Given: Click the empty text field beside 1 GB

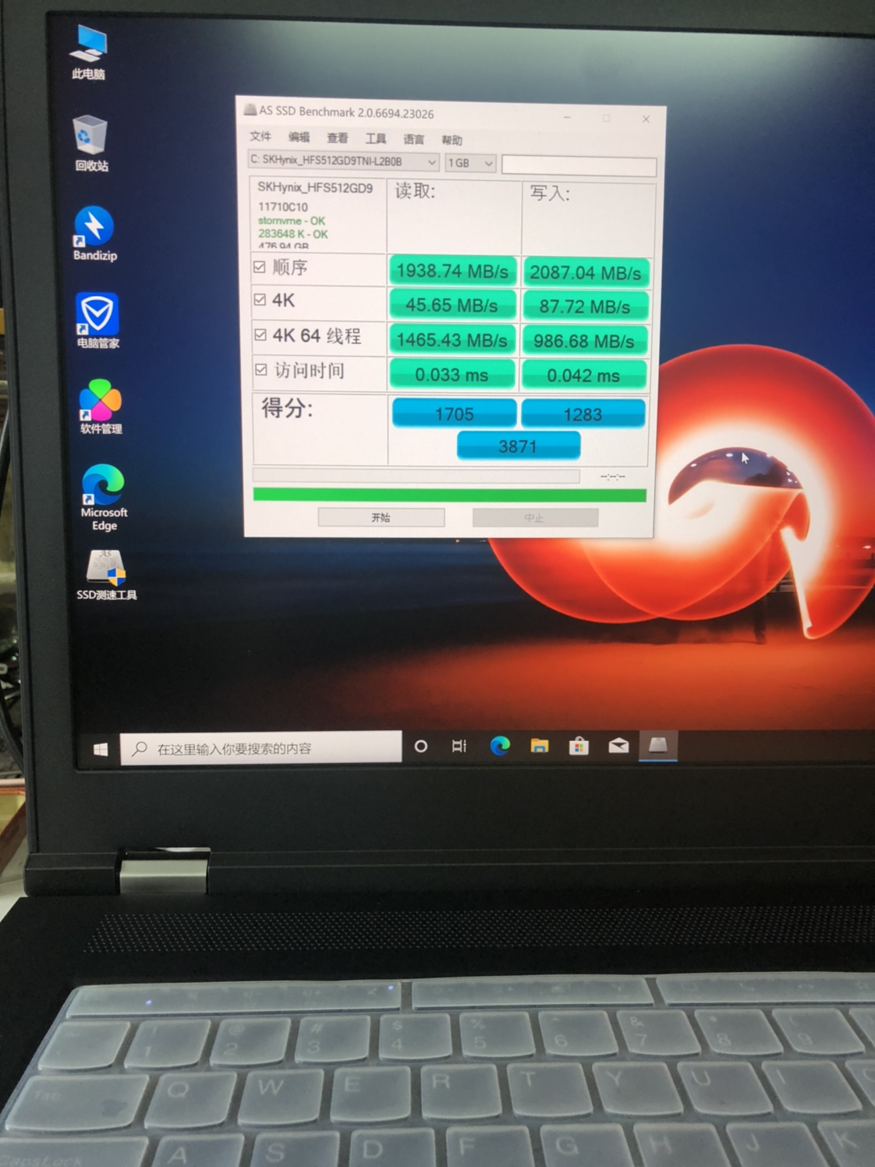Looking at the screenshot, I should pos(579,165).
